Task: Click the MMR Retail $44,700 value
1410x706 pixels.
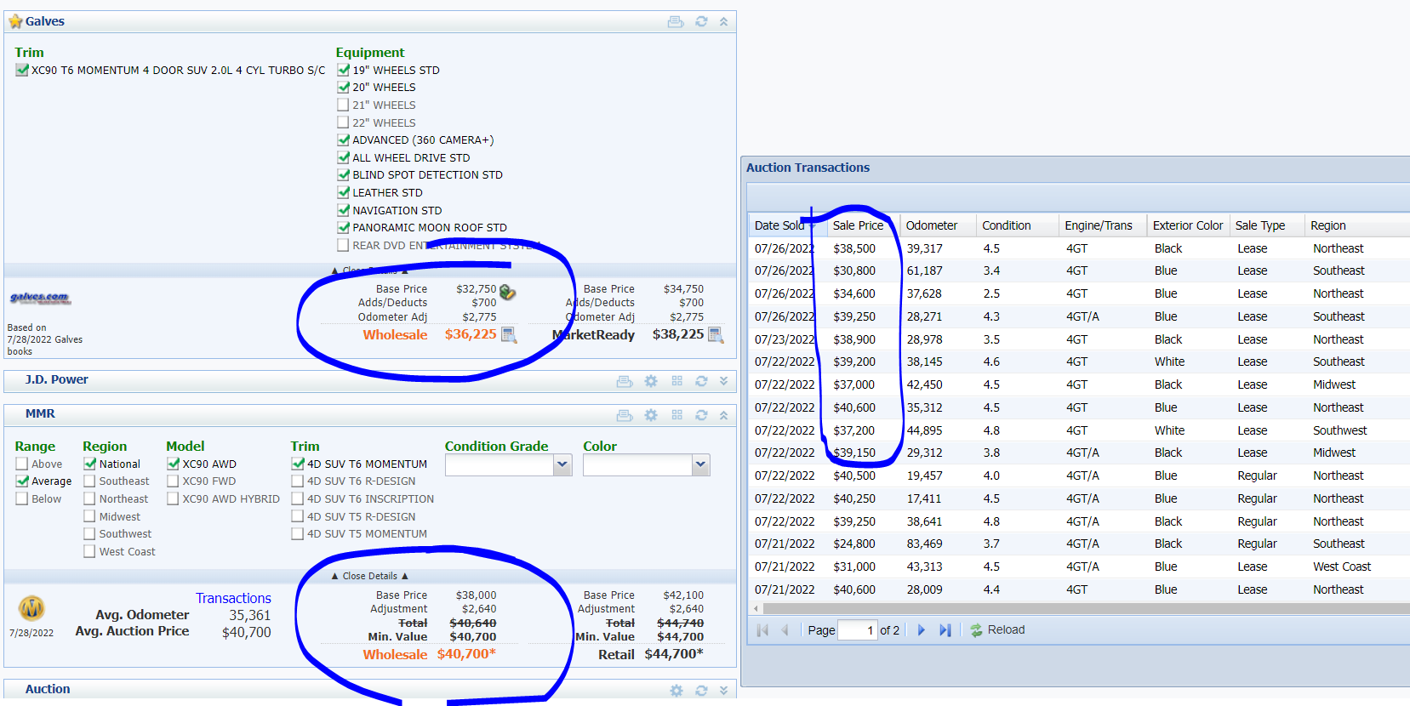Action: pos(674,654)
